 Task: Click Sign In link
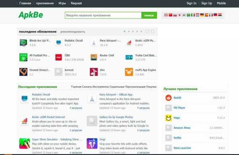click(x=192, y=3)
